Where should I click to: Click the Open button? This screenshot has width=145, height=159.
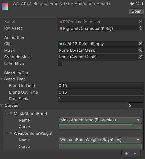click(137, 11)
